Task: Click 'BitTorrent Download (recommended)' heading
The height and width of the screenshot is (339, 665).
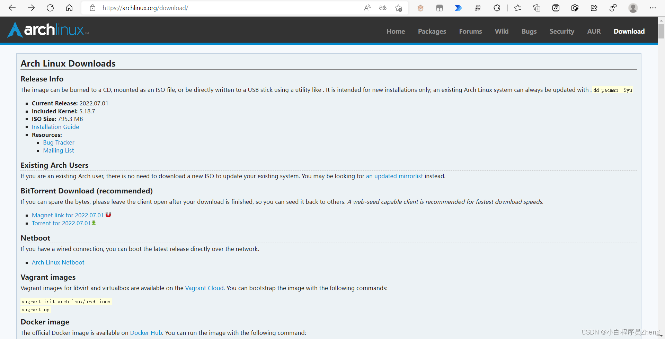Action: click(x=87, y=191)
